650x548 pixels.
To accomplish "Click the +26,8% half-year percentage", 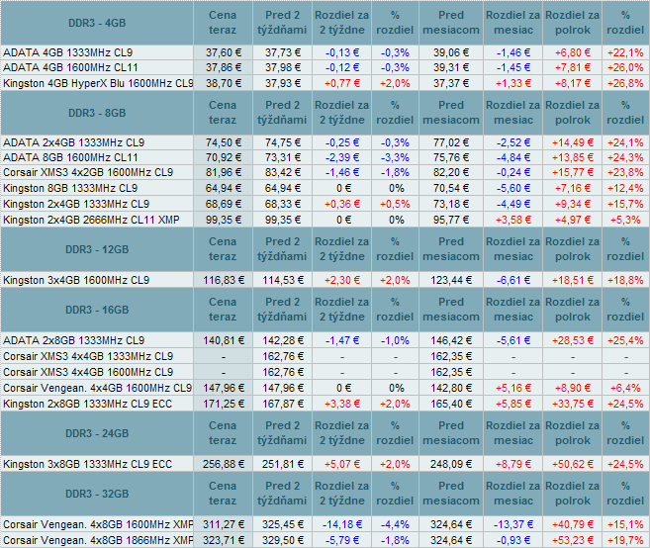I will click(625, 83).
